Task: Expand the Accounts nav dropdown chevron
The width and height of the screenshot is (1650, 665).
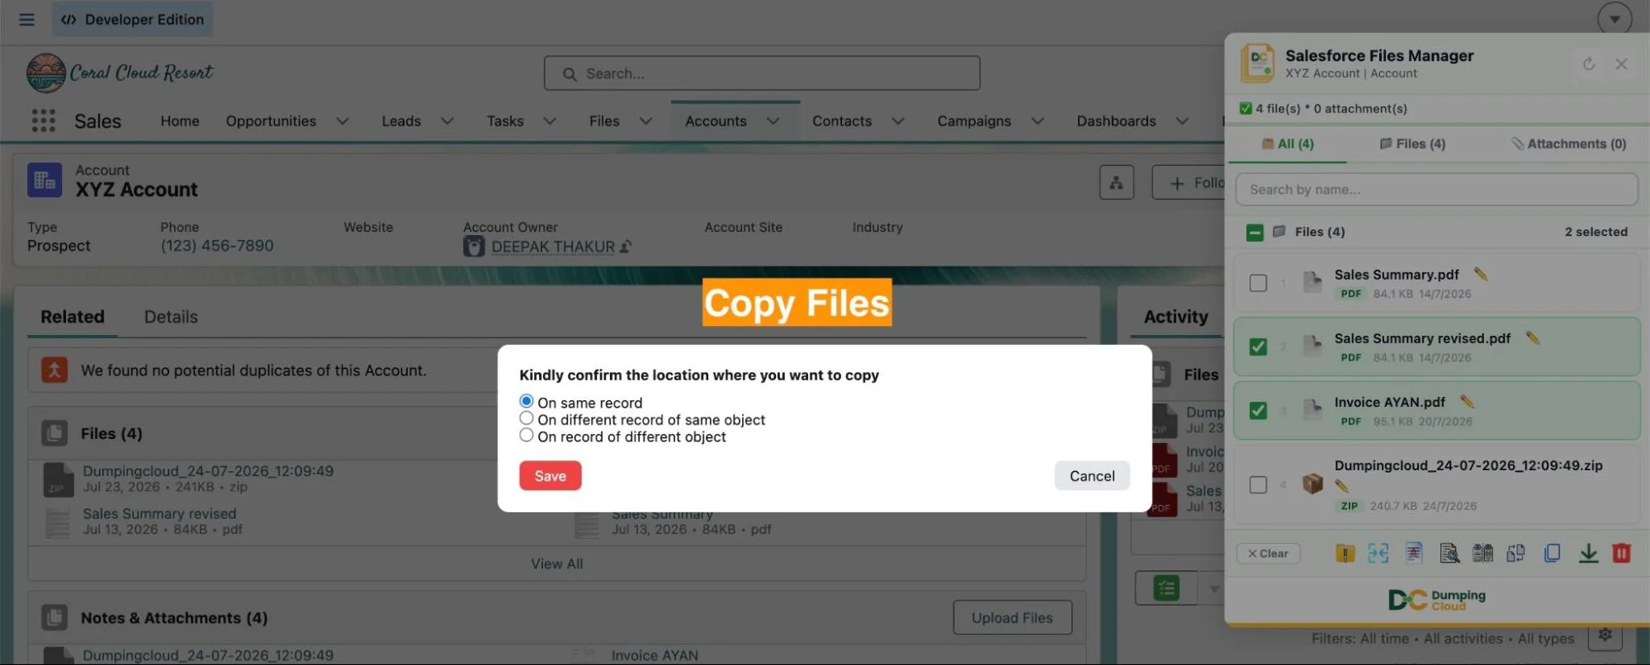Action: 773,121
